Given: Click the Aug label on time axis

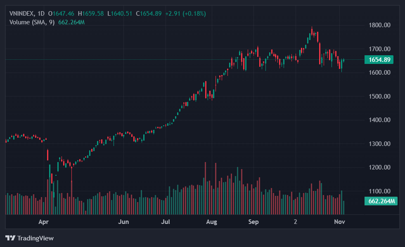Looking at the screenshot, I should pos(211,222).
